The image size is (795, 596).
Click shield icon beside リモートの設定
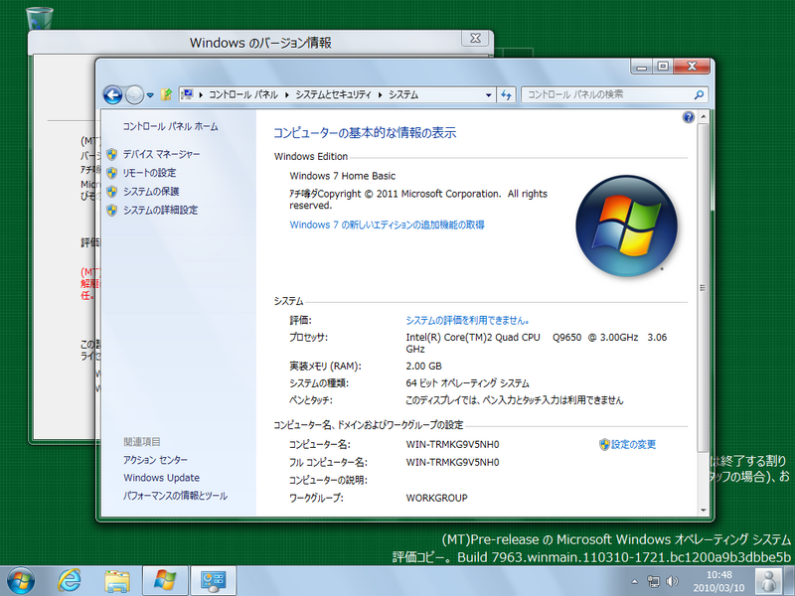tap(112, 173)
